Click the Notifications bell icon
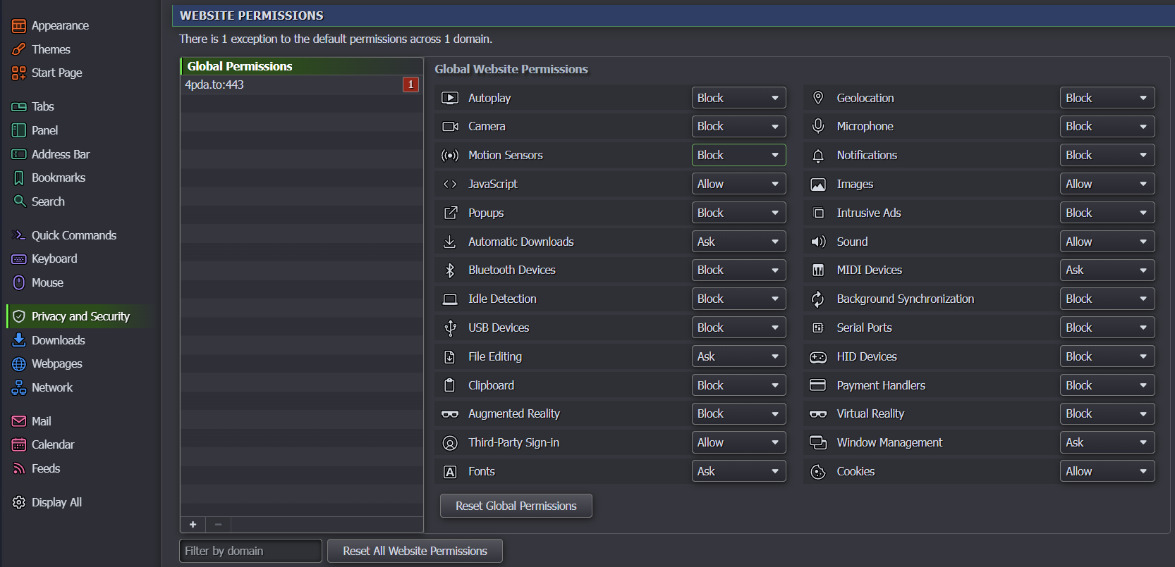 click(818, 156)
